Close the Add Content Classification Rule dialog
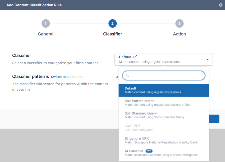Viewport: 225px width, 162px height. (x=221, y=5)
